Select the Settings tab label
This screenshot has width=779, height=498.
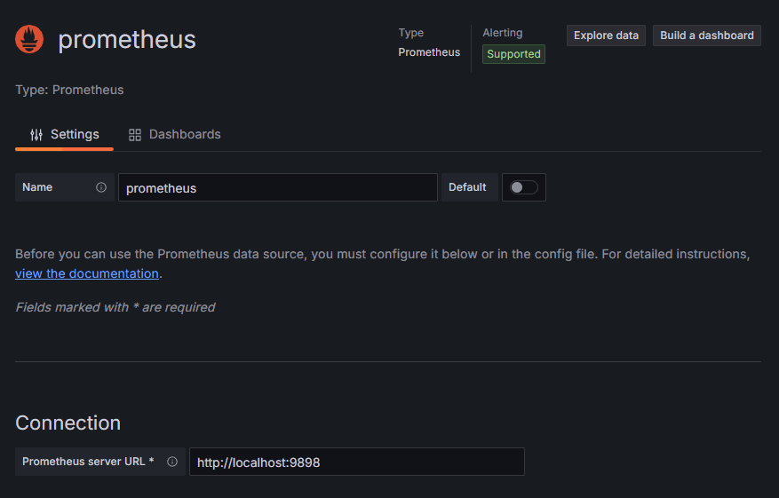(x=75, y=135)
